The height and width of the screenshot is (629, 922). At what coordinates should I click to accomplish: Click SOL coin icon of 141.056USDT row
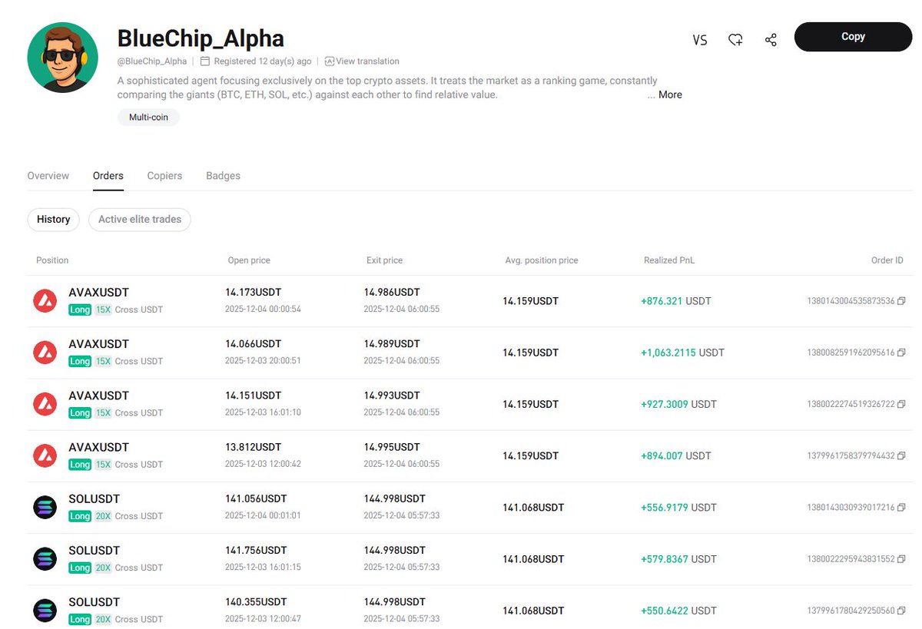(45, 508)
